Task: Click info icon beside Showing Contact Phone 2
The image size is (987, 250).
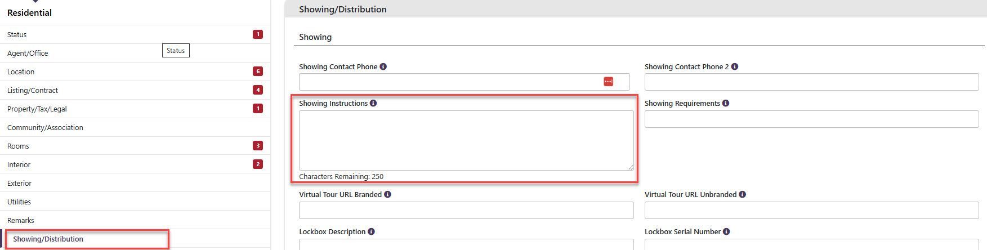Action: [x=735, y=66]
